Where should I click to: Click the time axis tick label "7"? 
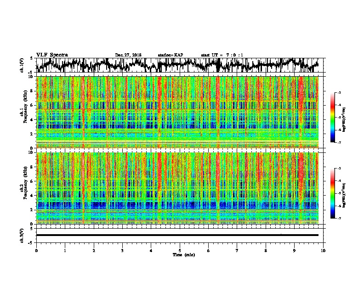tap(237, 251)
